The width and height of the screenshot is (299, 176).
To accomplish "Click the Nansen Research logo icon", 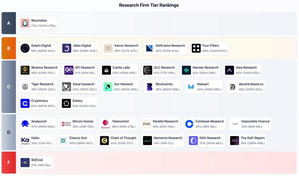I will [x=187, y=70].
